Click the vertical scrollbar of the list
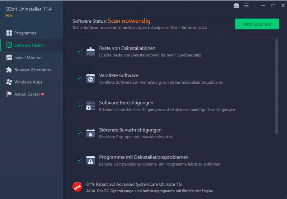Image resolution: width=287 pixels, height=199 pixels. (x=277, y=87)
